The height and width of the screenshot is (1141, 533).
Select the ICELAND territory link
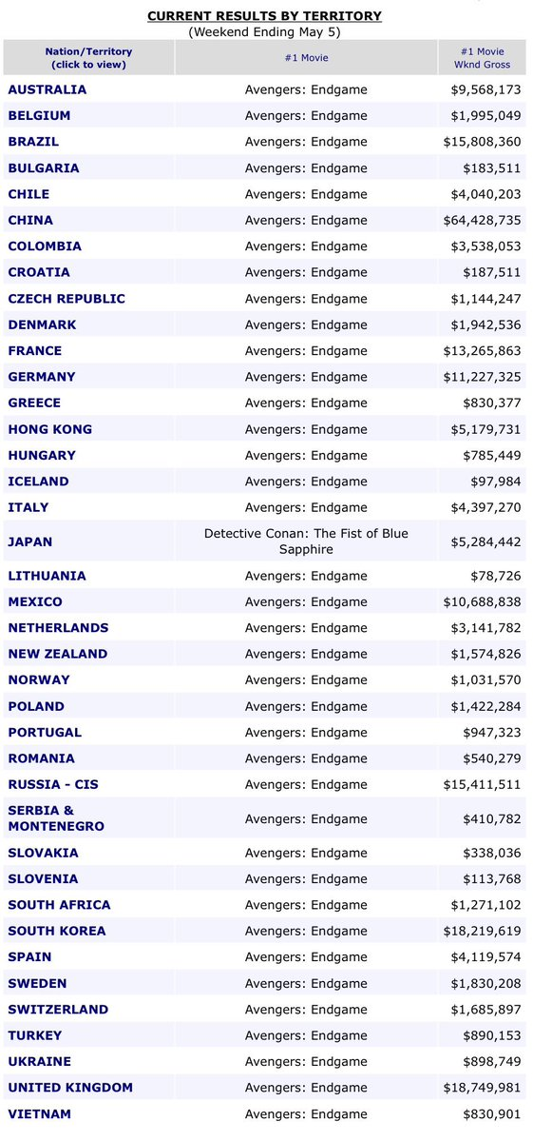39,482
